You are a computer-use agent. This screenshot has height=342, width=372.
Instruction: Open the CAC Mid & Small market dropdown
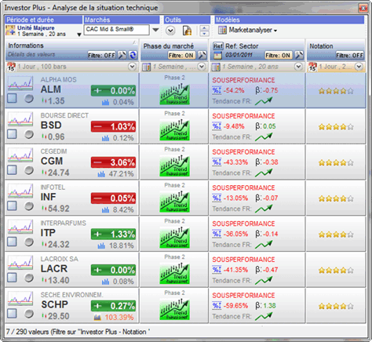tap(155, 30)
